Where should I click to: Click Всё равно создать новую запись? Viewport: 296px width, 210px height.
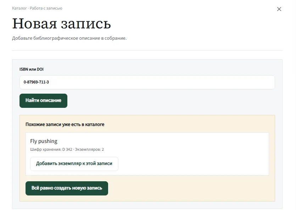[x=67, y=188]
